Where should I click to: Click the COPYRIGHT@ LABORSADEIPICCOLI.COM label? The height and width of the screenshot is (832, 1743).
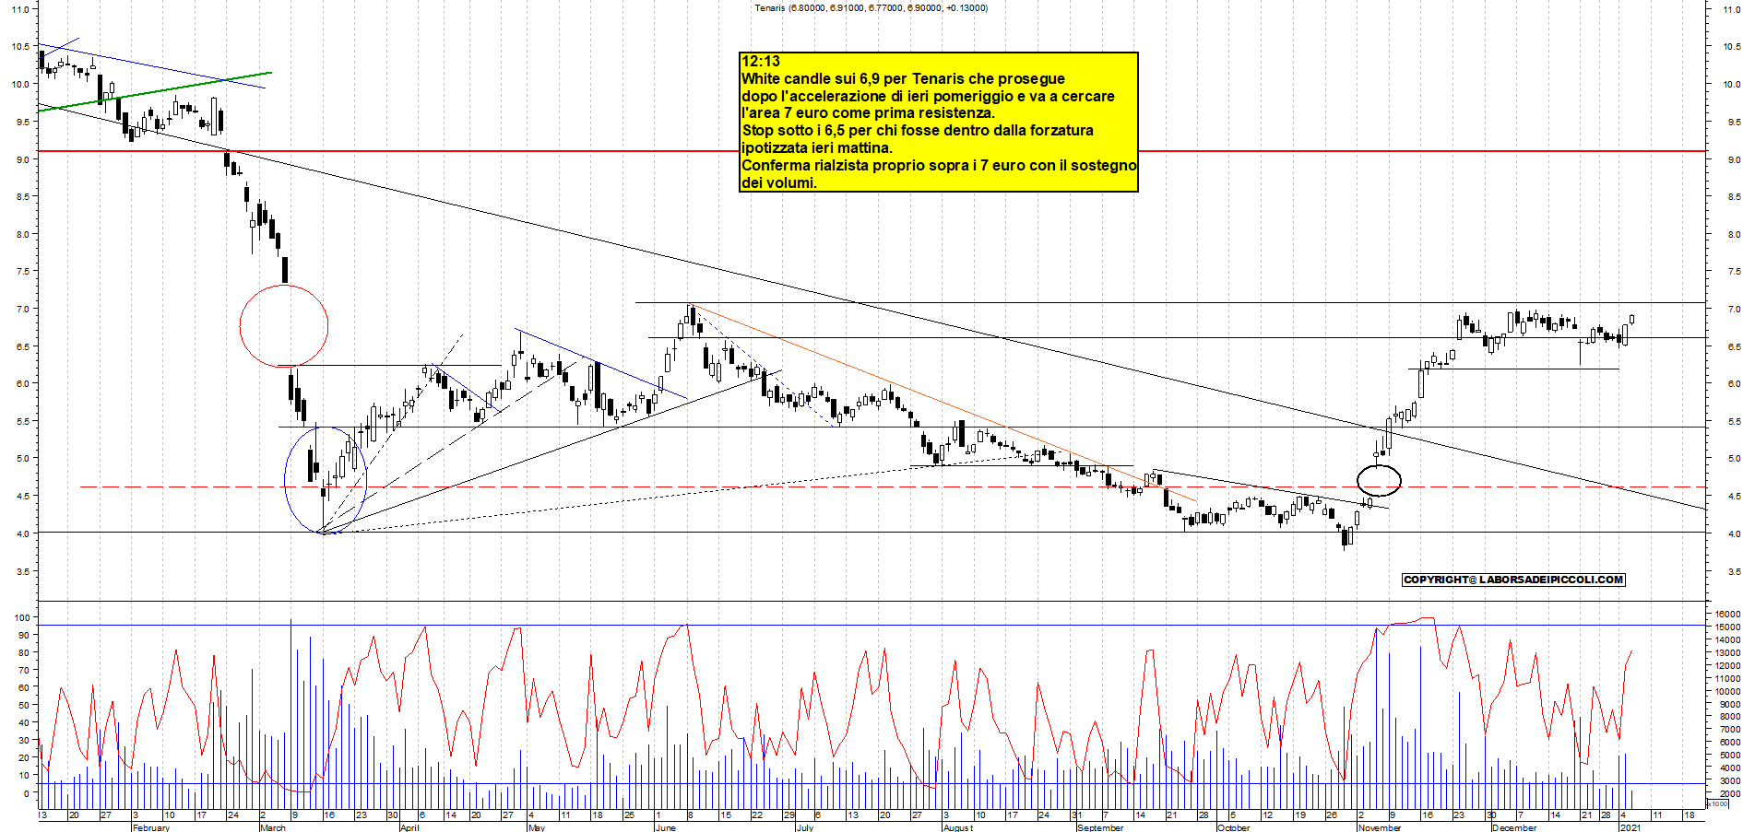1513,580
